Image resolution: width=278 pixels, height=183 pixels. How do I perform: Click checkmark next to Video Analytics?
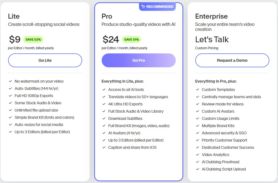click(x=197, y=155)
